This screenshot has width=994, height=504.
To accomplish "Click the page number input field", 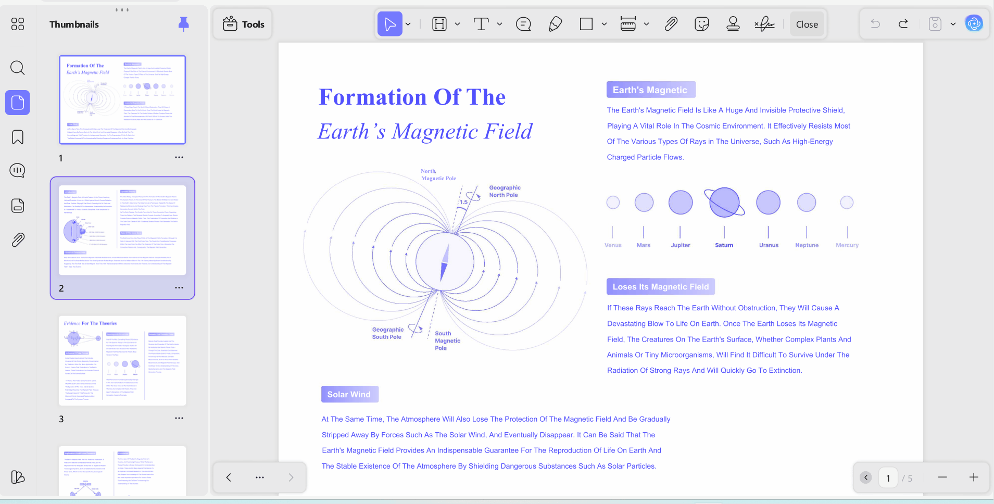I will pyautogui.click(x=888, y=478).
